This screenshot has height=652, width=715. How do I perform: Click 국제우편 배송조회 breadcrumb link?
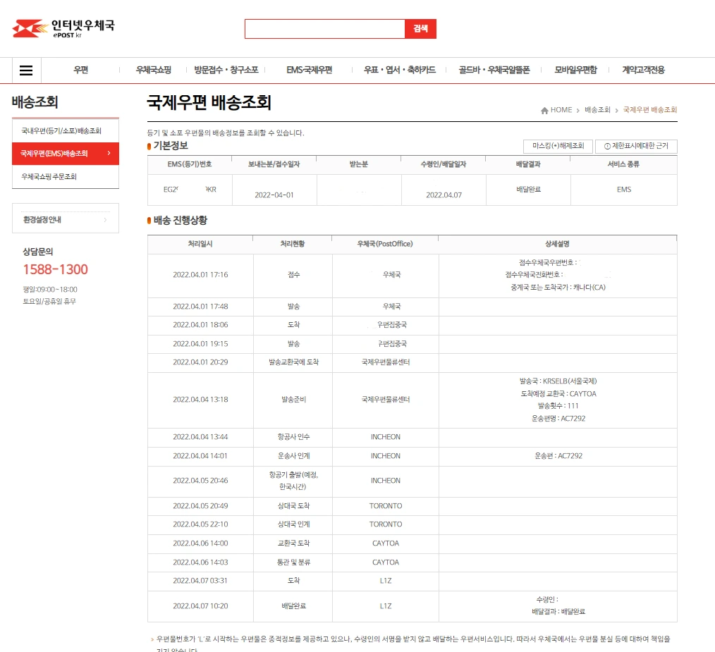coord(650,110)
